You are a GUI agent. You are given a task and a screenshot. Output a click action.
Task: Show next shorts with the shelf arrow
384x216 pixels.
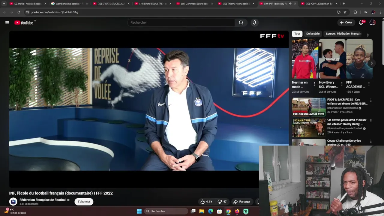click(371, 63)
